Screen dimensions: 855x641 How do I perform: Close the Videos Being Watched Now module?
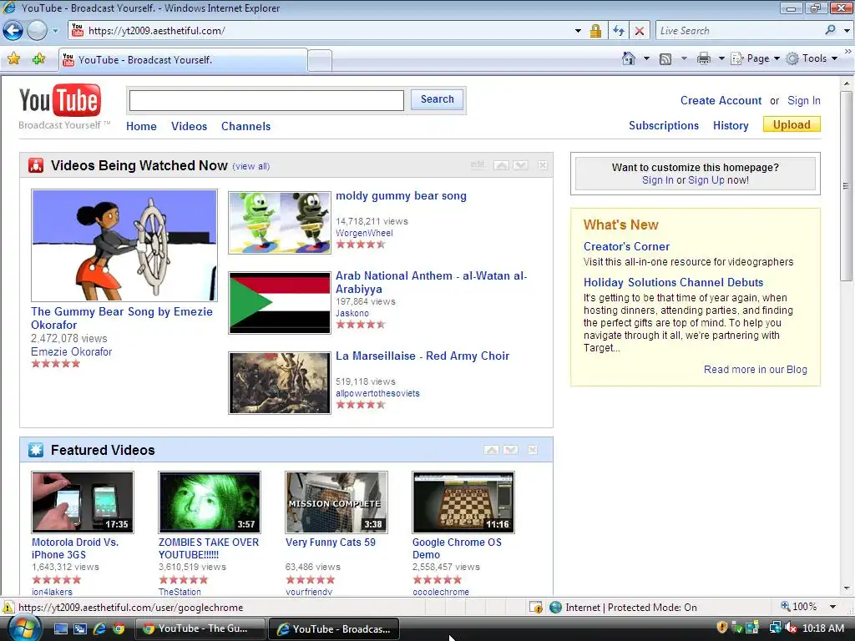pyautogui.click(x=543, y=165)
